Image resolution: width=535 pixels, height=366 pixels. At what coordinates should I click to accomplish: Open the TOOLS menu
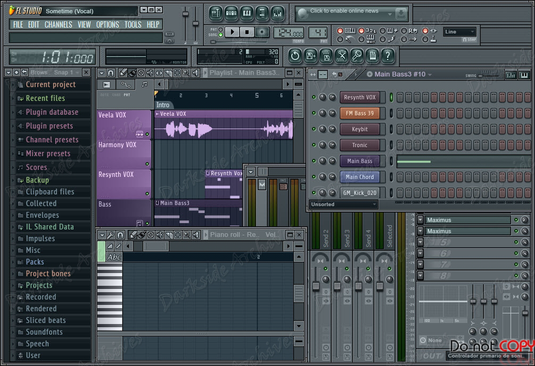tap(133, 24)
